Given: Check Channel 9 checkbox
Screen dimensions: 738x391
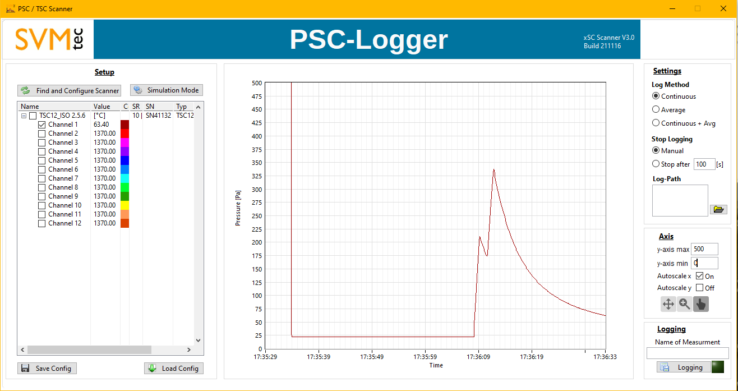Looking at the screenshot, I should tap(42, 196).
